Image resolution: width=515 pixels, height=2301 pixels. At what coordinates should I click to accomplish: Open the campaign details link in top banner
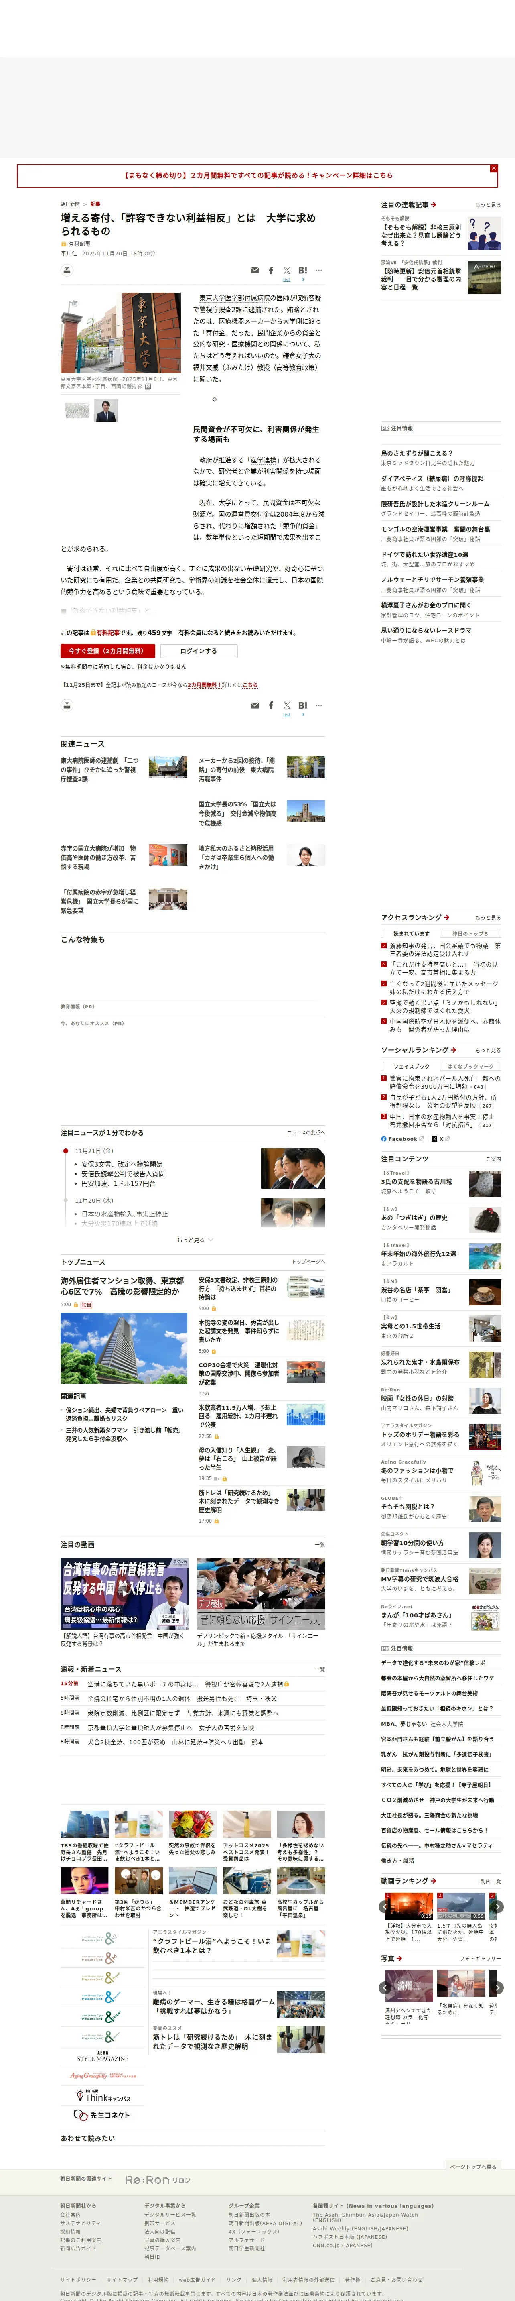coord(257,175)
